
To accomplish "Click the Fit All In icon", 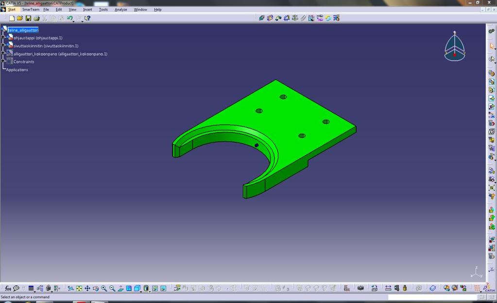I will click(x=79, y=288).
